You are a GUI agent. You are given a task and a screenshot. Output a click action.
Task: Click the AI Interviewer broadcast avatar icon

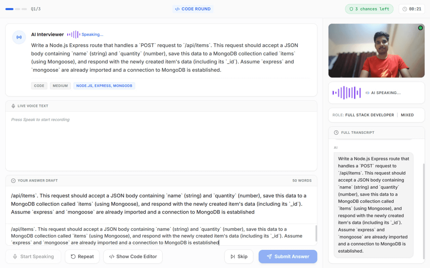point(19,37)
